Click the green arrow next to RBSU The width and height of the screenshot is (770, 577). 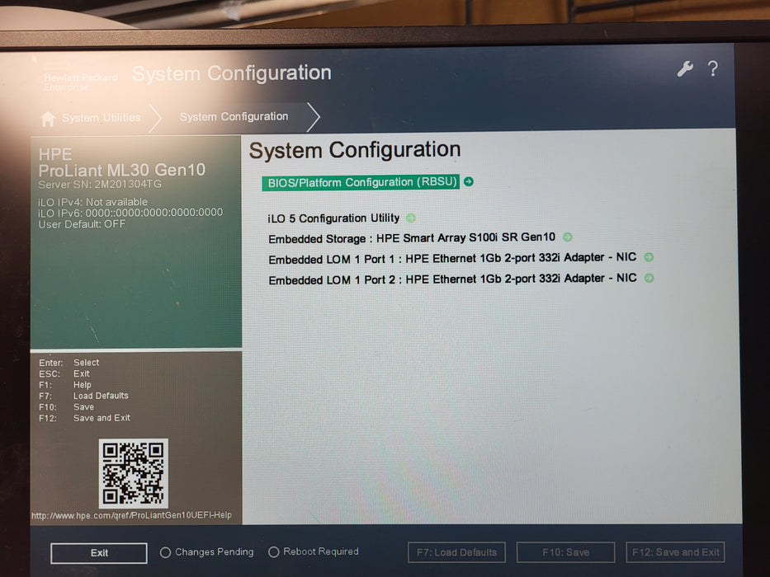click(468, 181)
